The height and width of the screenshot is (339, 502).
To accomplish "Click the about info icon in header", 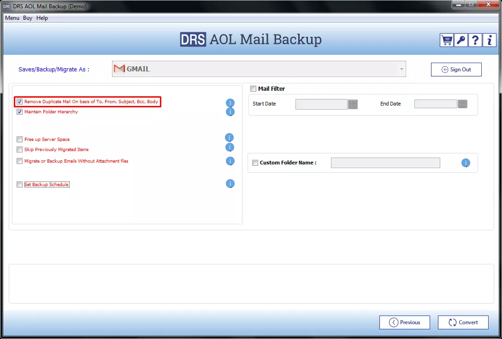I will [489, 40].
